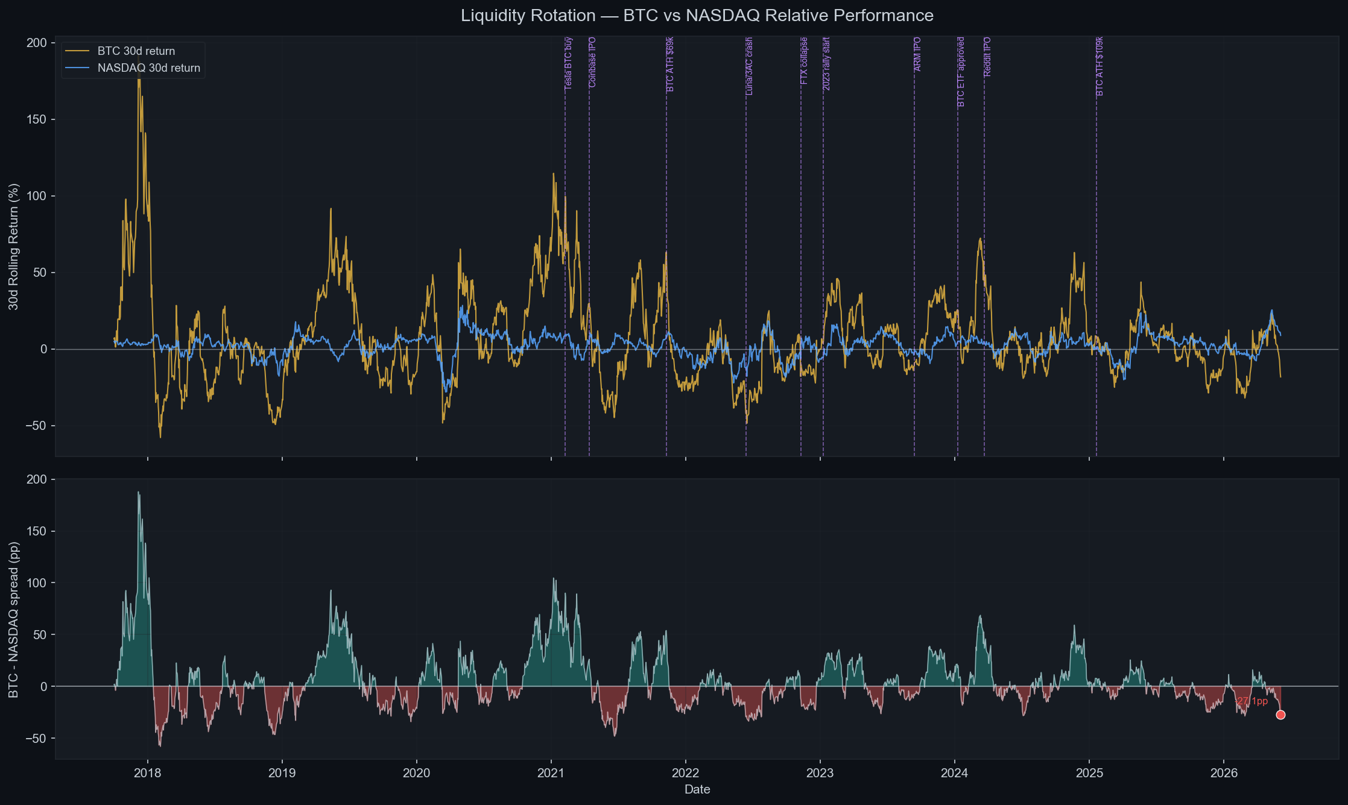The height and width of the screenshot is (805, 1348).
Task: Click the 2020 x-axis tick label
Action: coord(416,774)
